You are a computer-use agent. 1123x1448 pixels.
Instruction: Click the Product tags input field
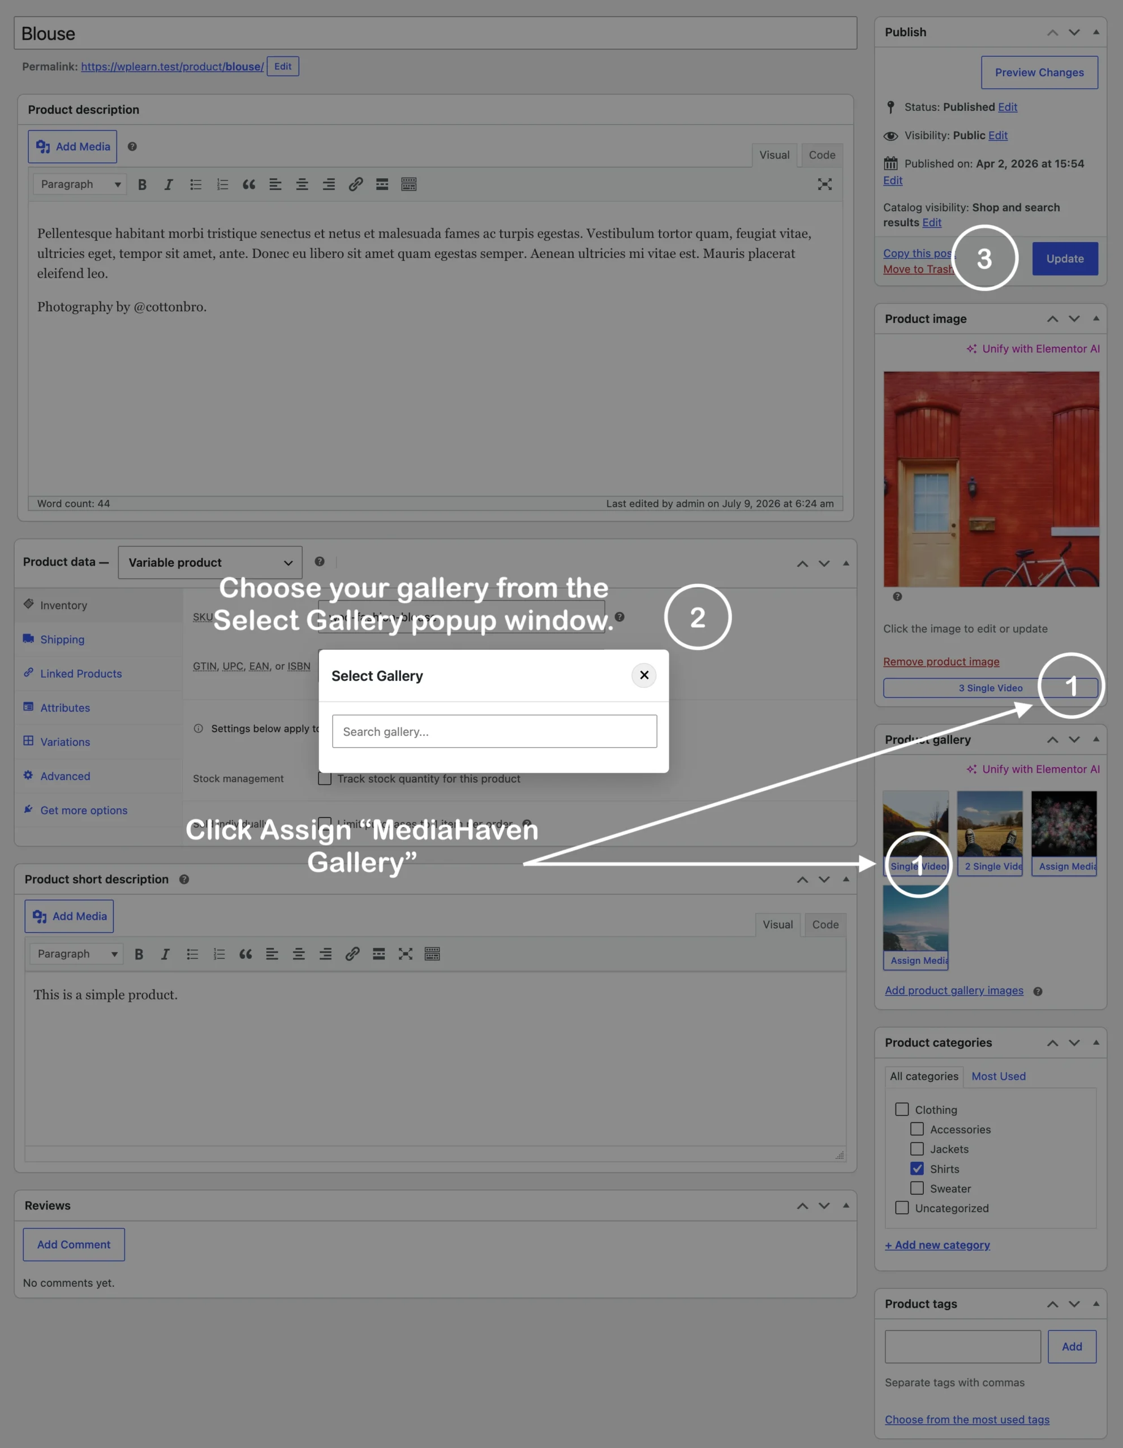click(x=962, y=1347)
